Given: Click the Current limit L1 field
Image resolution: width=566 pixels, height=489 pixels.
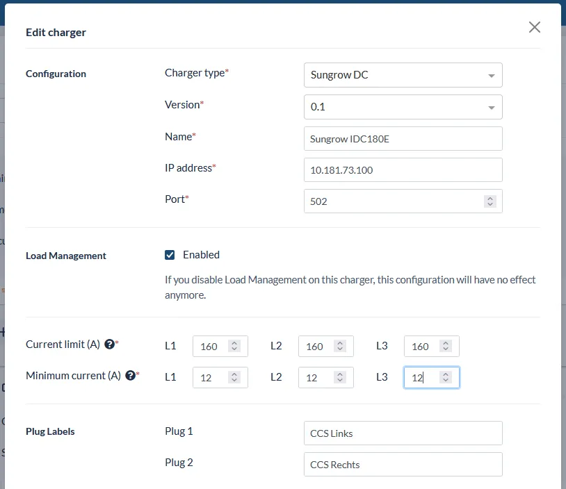Looking at the screenshot, I should (x=220, y=346).
